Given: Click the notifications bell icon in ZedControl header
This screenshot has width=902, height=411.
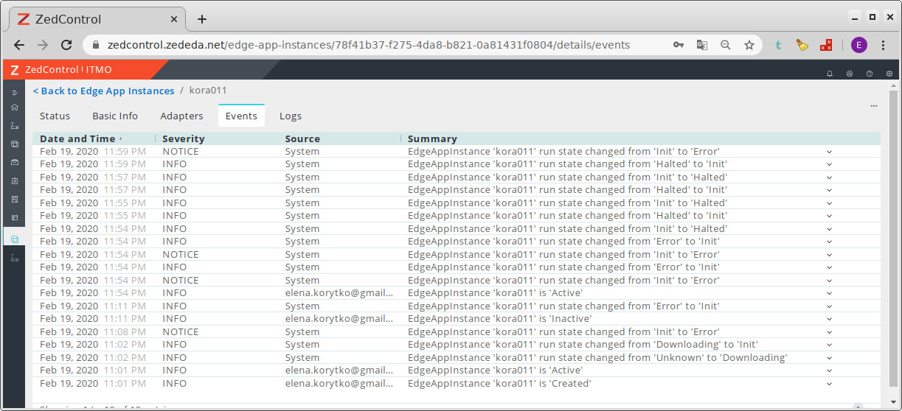Looking at the screenshot, I should [830, 74].
